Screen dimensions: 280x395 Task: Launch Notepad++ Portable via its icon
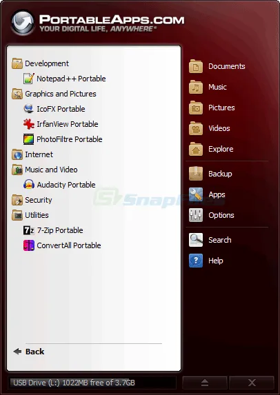(29, 79)
